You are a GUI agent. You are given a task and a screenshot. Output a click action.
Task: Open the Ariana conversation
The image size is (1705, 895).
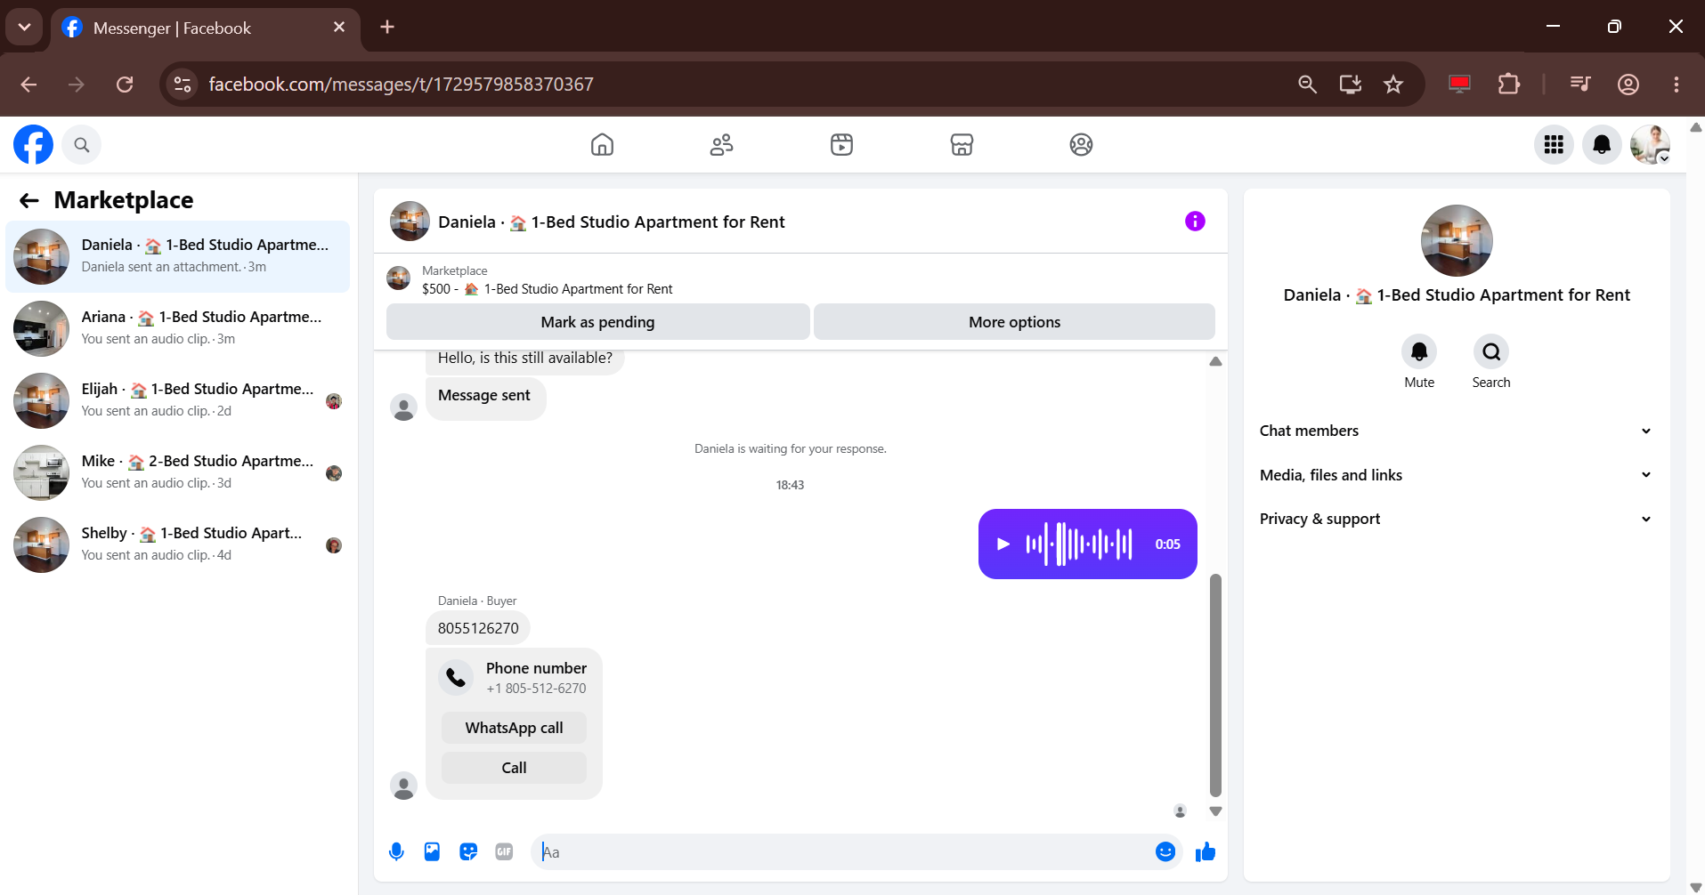point(178,328)
